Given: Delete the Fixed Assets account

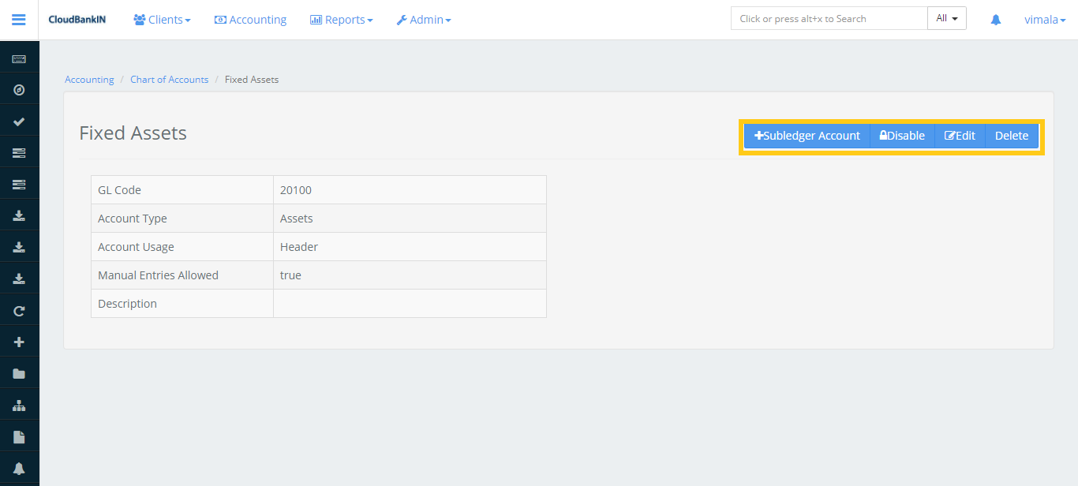Looking at the screenshot, I should 1011,135.
